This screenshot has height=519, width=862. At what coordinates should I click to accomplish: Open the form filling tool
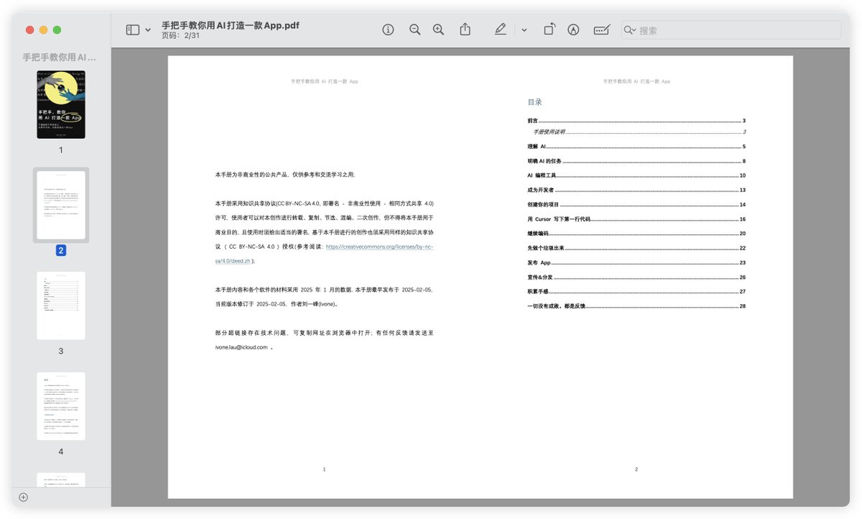[x=602, y=29]
